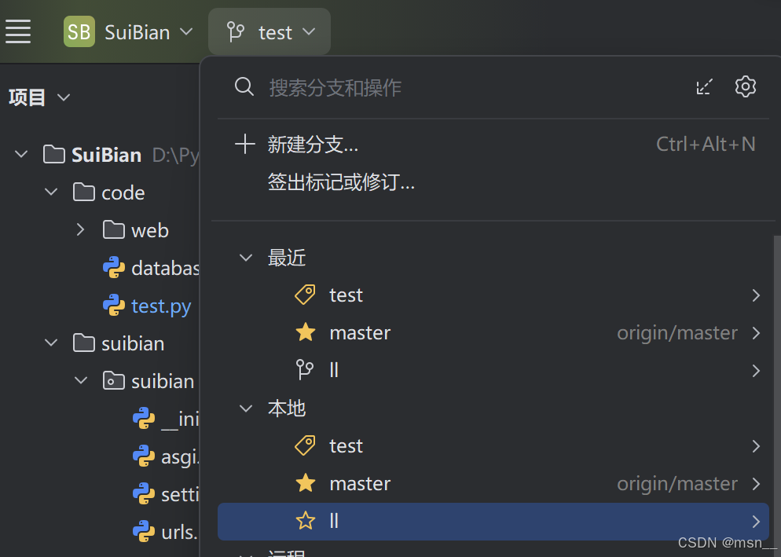Click the open-in-new-window diagonal arrows icon
781x557 pixels.
[704, 86]
